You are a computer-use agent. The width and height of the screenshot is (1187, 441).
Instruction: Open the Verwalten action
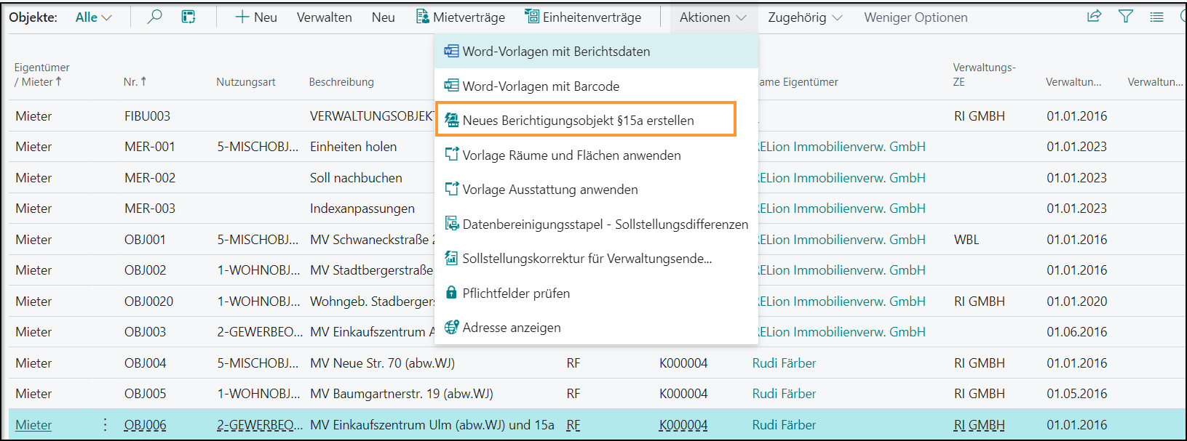coord(324,17)
